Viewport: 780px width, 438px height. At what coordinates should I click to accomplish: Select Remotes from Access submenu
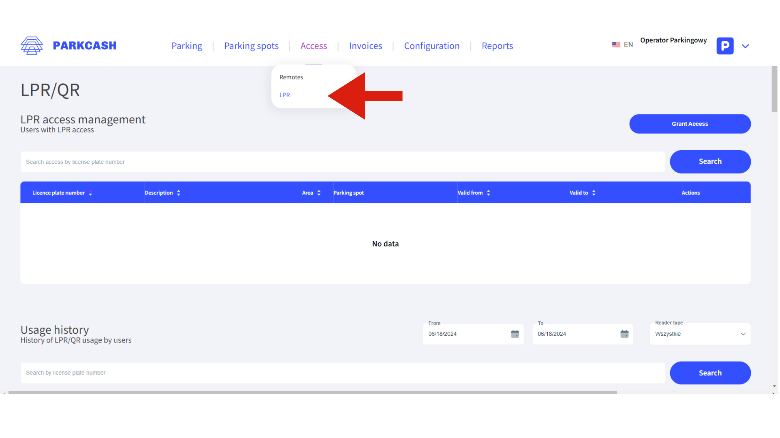point(291,77)
